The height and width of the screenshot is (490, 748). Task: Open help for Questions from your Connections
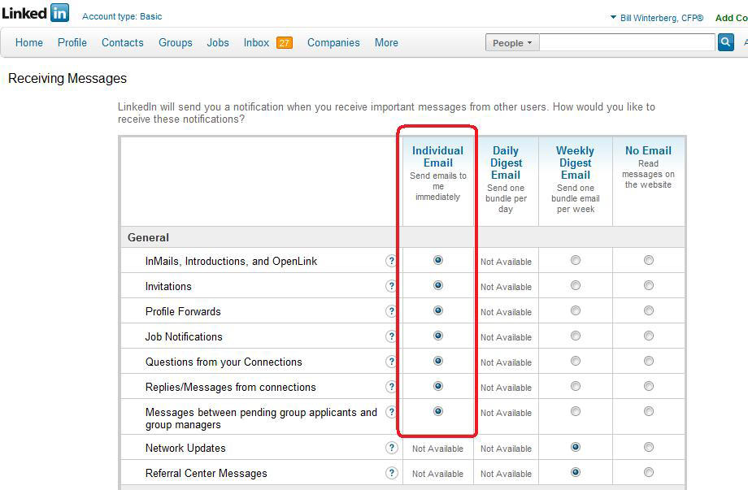coord(391,362)
